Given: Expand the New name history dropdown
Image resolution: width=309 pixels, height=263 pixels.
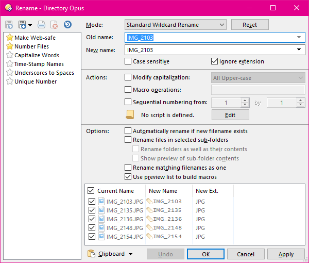Looking at the screenshot, I should coord(299,50).
